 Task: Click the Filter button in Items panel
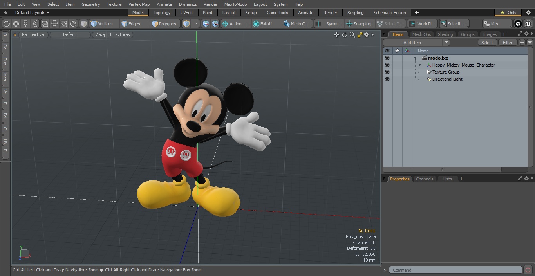coord(508,43)
